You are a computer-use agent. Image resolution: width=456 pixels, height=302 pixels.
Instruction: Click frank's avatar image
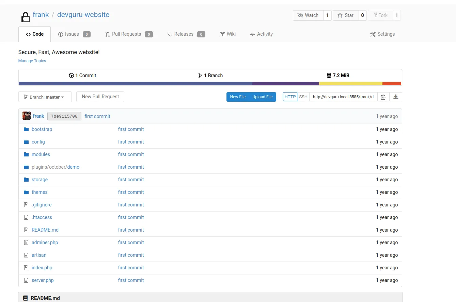27,116
